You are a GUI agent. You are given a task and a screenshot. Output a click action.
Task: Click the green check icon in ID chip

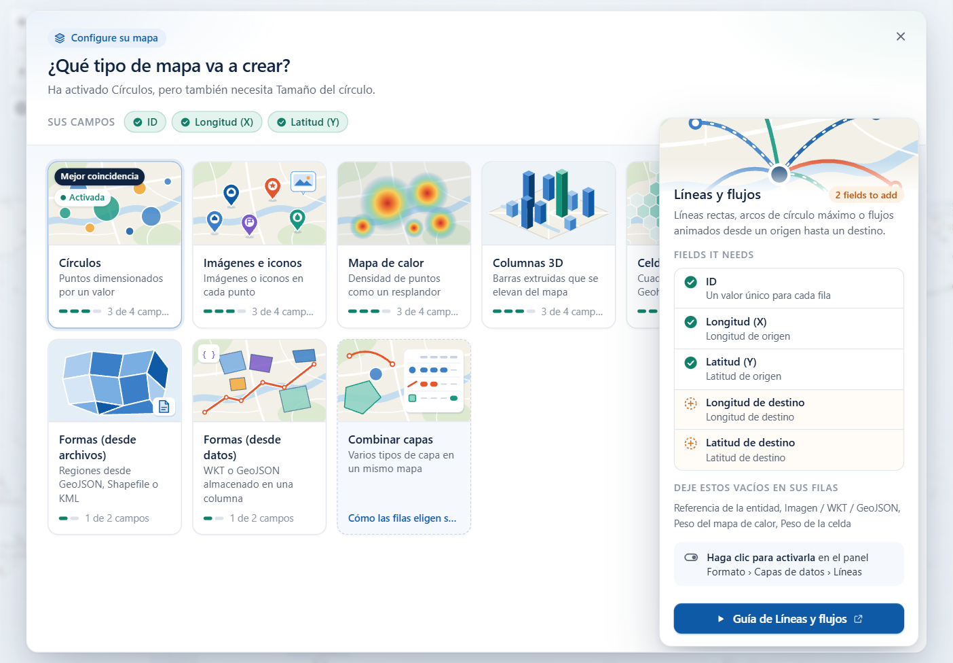click(x=138, y=122)
